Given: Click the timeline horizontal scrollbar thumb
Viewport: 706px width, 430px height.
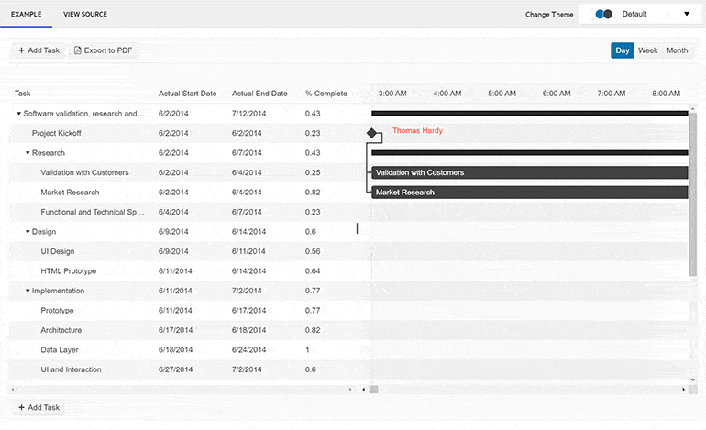Looking at the screenshot, I should (x=374, y=390).
